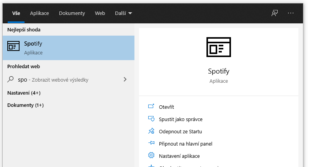Switch to the Aplikace tab
The width and height of the screenshot is (321, 167).
(39, 13)
